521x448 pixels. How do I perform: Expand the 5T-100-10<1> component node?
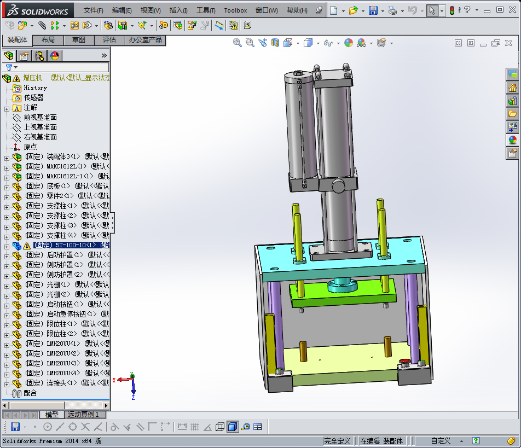pos(7,247)
